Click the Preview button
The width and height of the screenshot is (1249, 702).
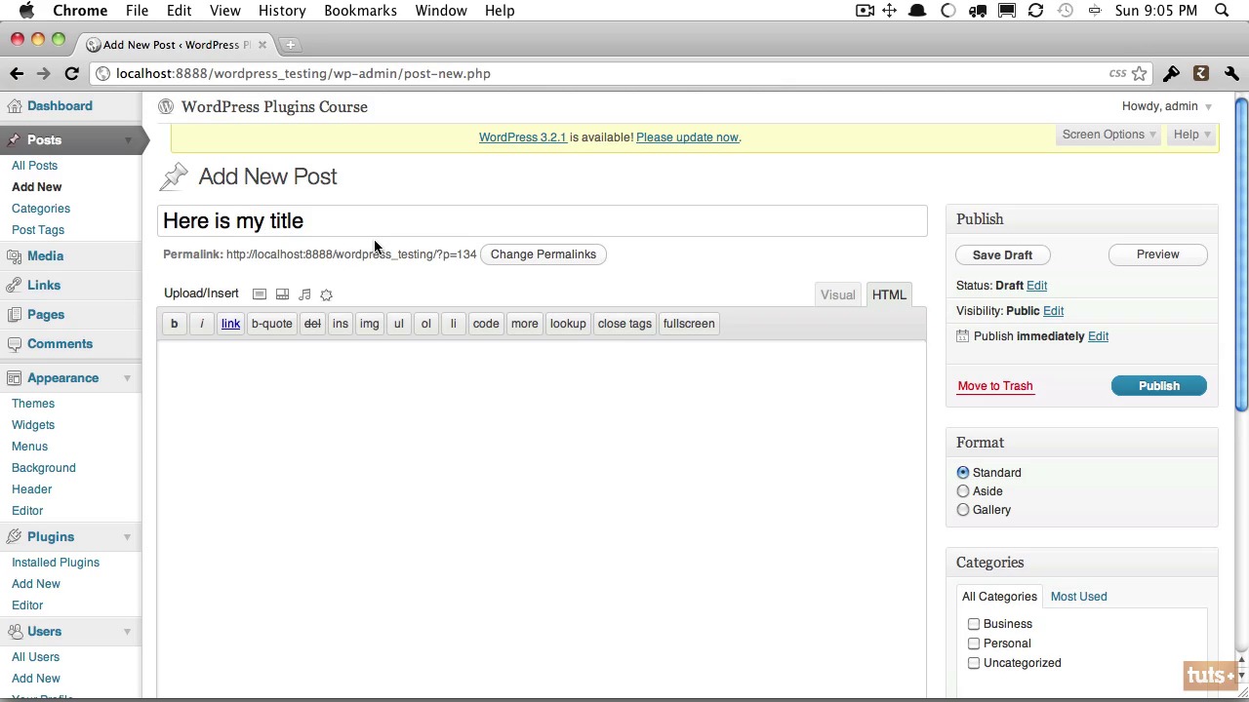(x=1157, y=254)
